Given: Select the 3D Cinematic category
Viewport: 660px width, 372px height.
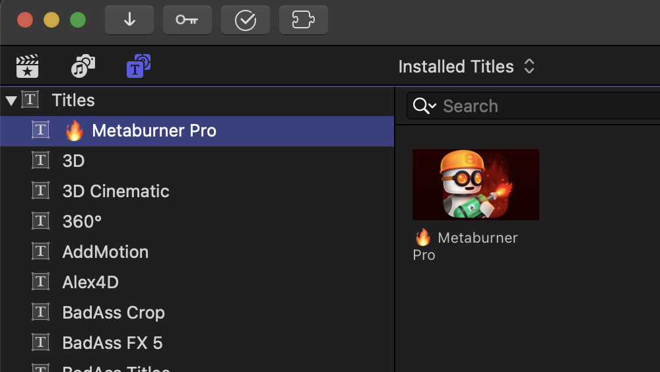Looking at the screenshot, I should (x=115, y=191).
